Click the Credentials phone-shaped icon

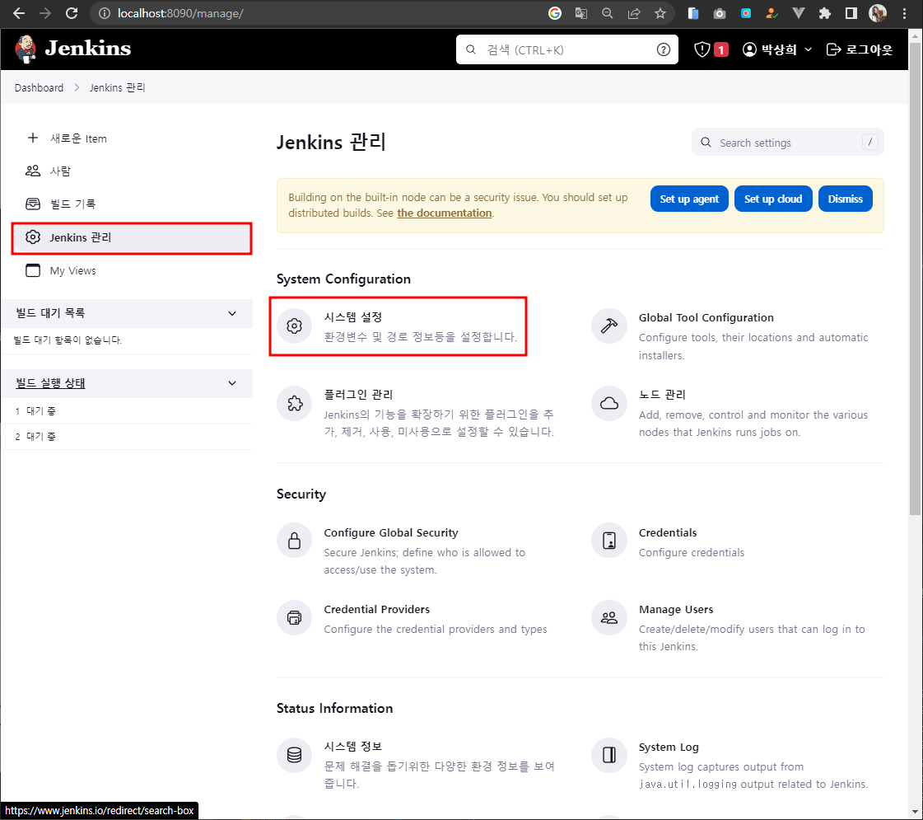point(609,540)
